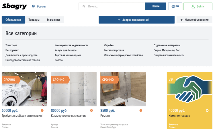The image size is (215, 129).
Task: Click the Новое объявление button
Action: 194,20
